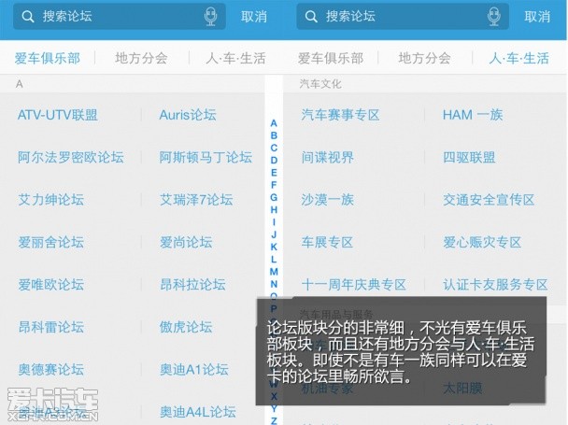Jump to letter J in index bar

coord(274,234)
